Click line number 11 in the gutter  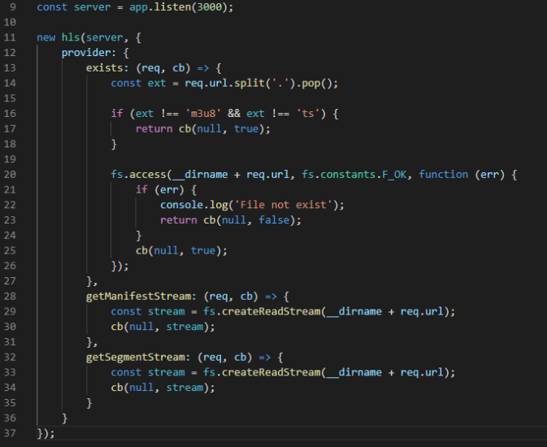pos(10,37)
